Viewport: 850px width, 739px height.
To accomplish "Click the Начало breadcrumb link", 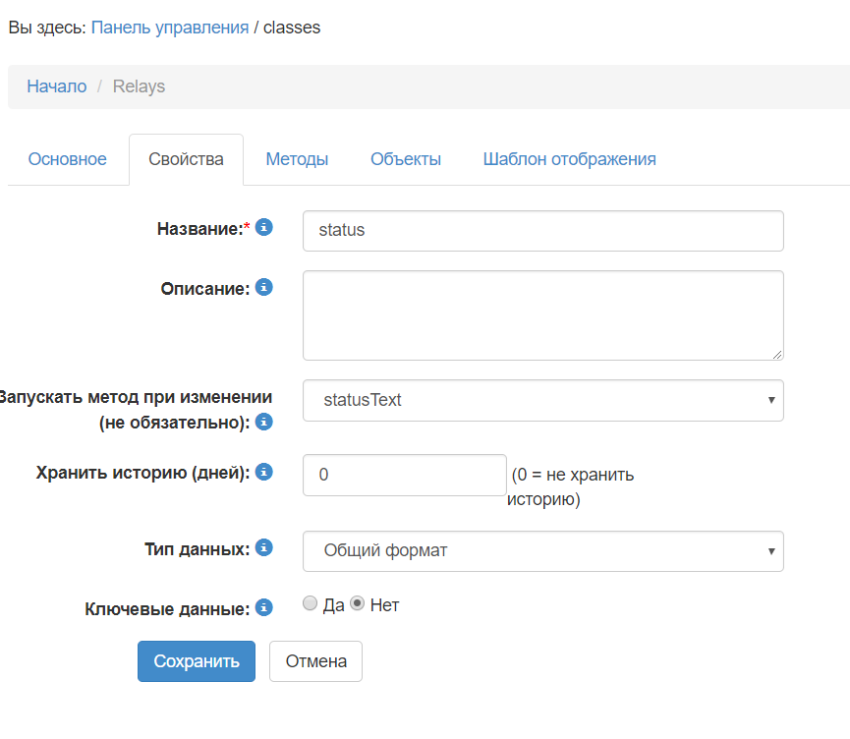I will (x=57, y=86).
